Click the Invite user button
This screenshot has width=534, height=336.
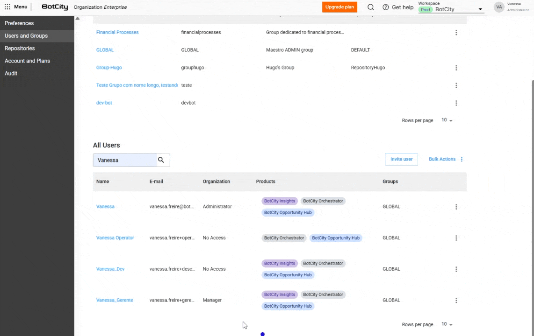401,159
